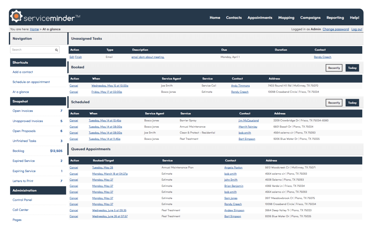Viewport: 375px width, 233px height.
Task: Go to At a glance shortcut
Action: [x=21, y=92]
